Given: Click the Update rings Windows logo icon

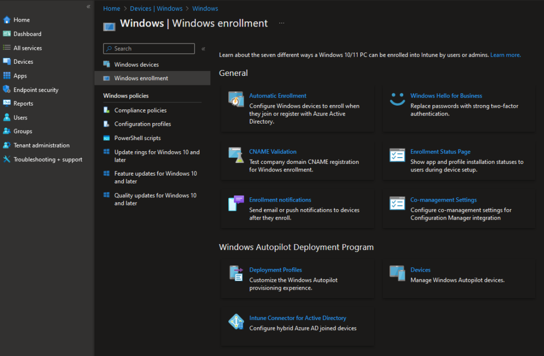Looking at the screenshot, I should click(x=106, y=152).
